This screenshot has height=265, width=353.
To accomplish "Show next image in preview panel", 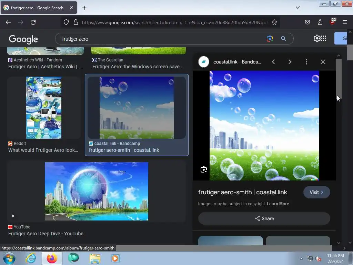I will pos(290,62).
